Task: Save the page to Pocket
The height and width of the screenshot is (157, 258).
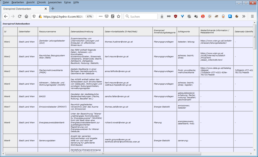Action: tap(107, 16)
